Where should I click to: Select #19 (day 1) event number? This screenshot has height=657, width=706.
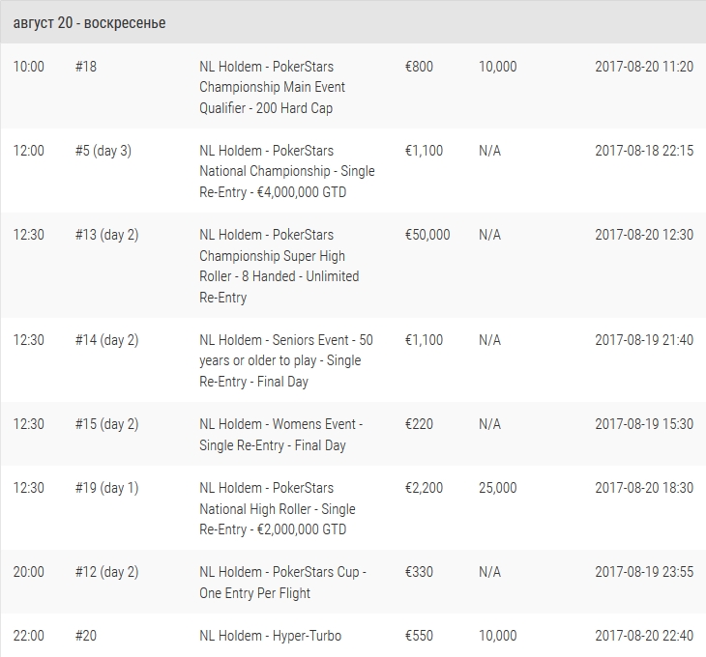tap(106, 488)
